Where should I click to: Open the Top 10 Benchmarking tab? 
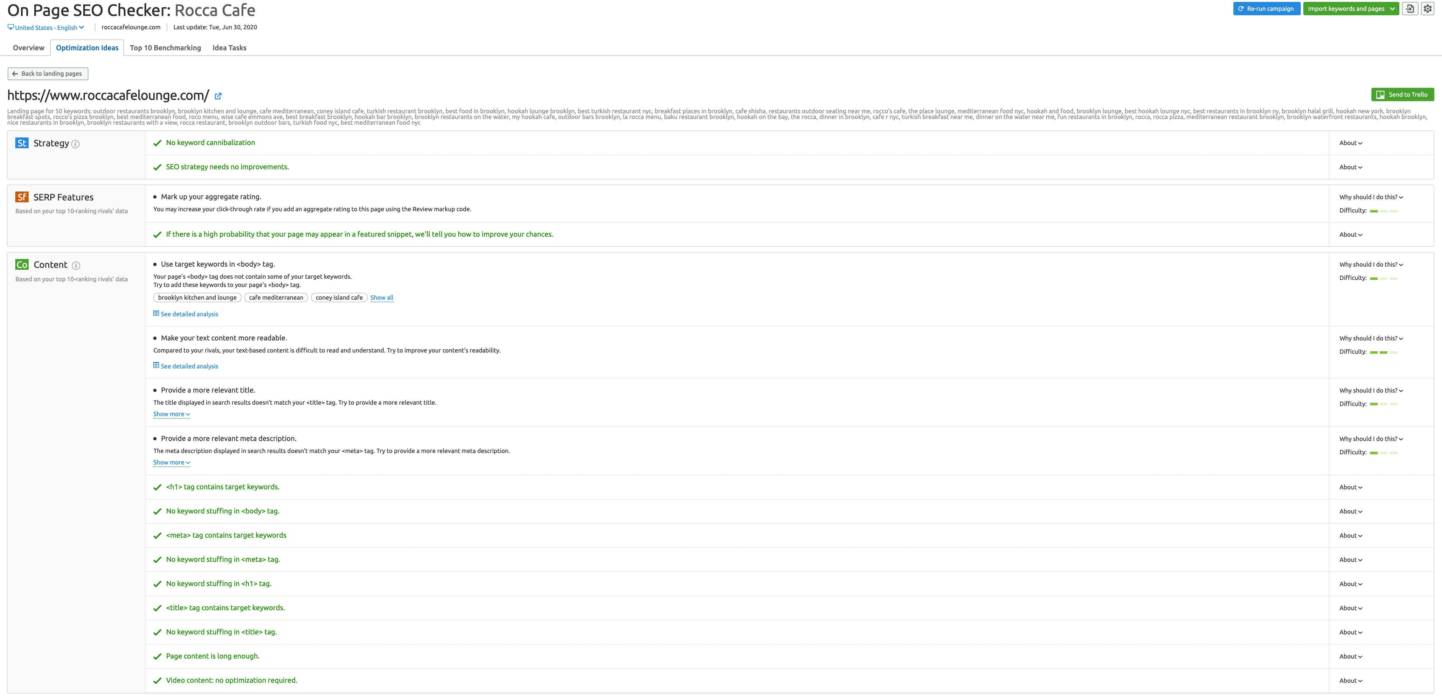coord(165,48)
